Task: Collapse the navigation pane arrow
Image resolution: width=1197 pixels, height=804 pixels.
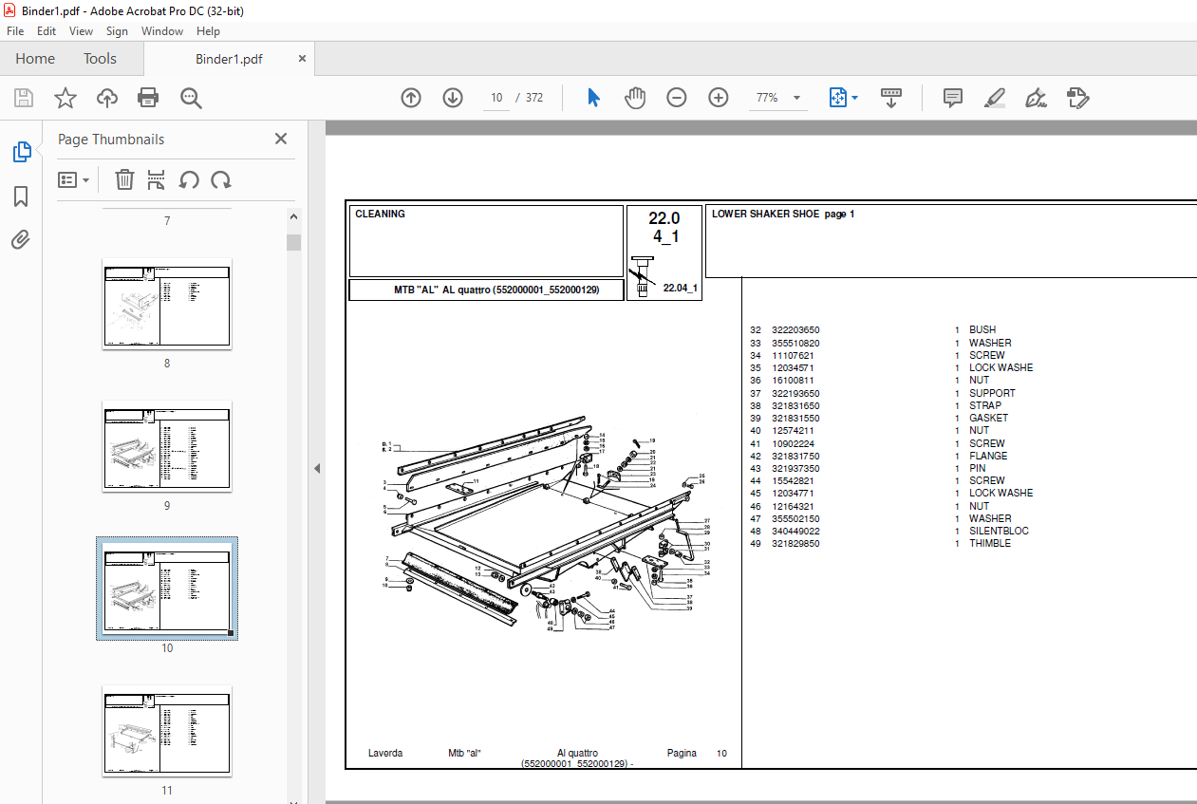Action: [x=317, y=469]
